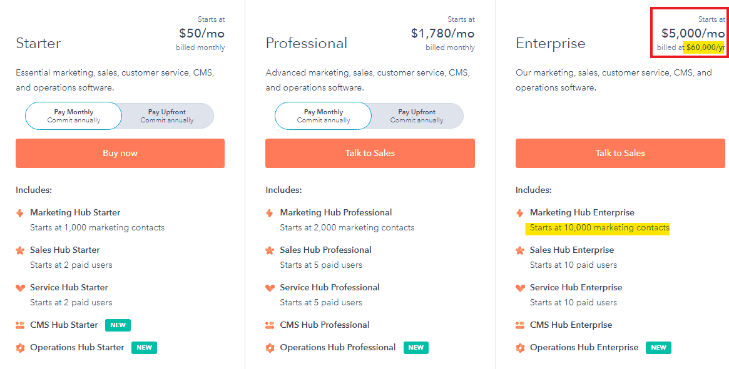The height and width of the screenshot is (369, 729).
Task: Click the Sales Hub Starter star icon
Action: 20,250
